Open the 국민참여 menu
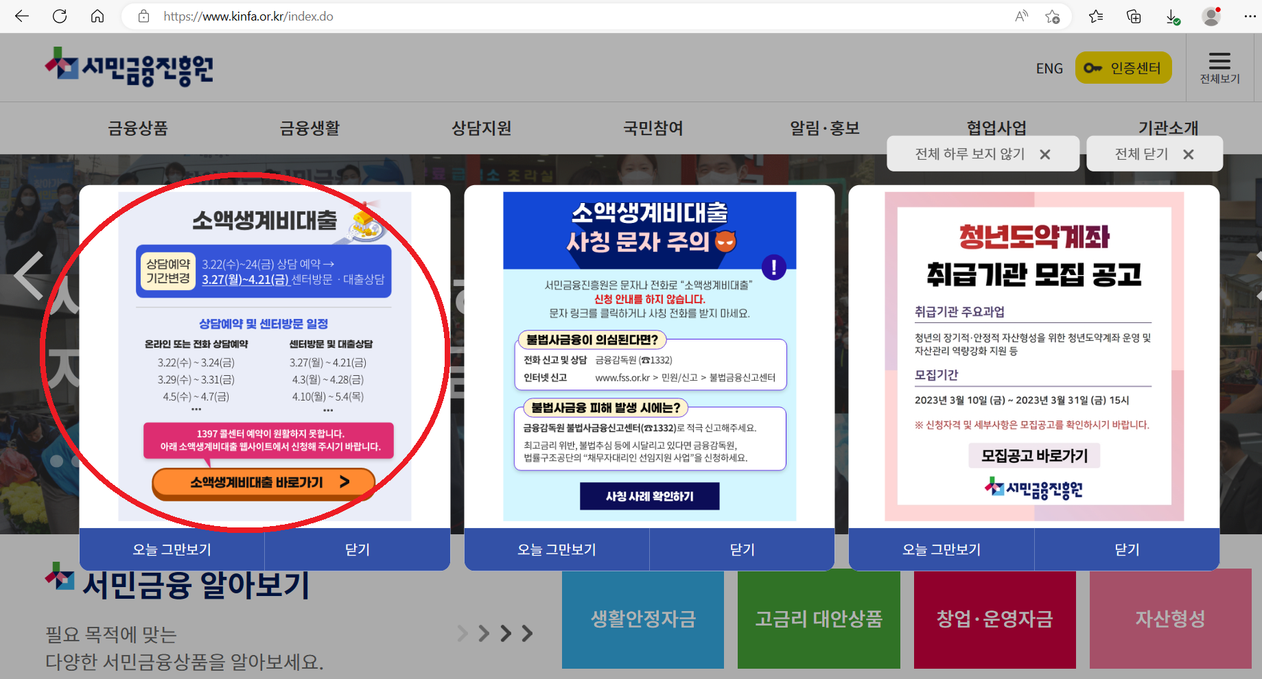 [x=653, y=128]
